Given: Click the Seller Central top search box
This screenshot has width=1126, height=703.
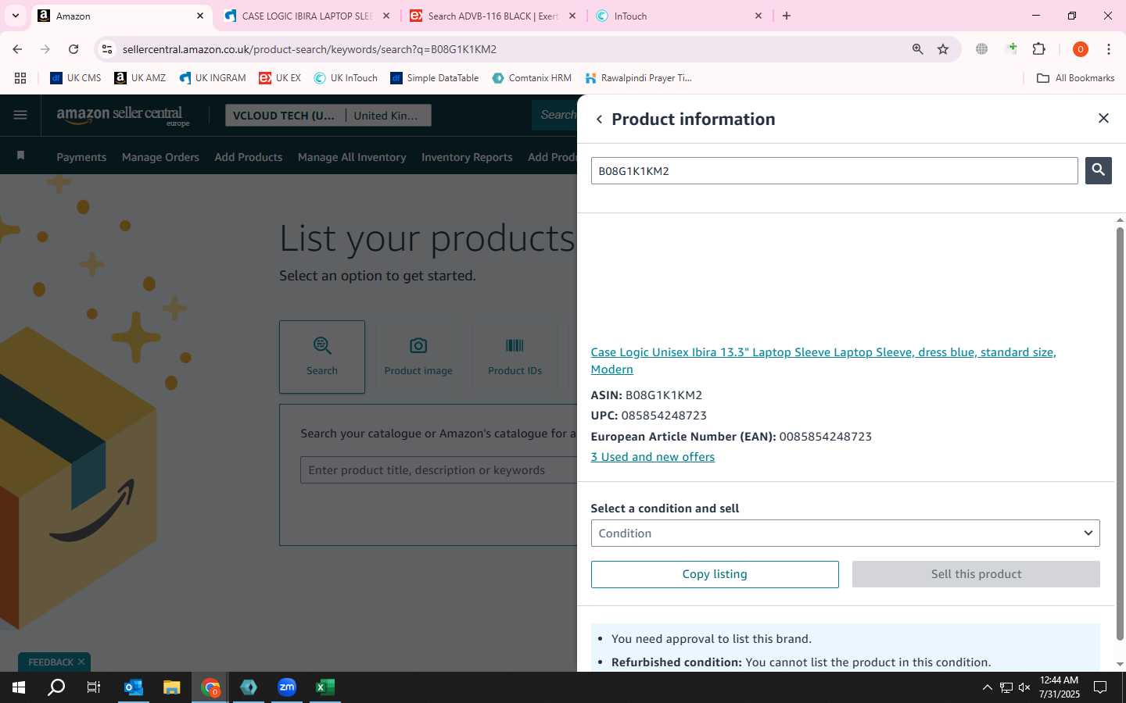Looking at the screenshot, I should [555, 115].
